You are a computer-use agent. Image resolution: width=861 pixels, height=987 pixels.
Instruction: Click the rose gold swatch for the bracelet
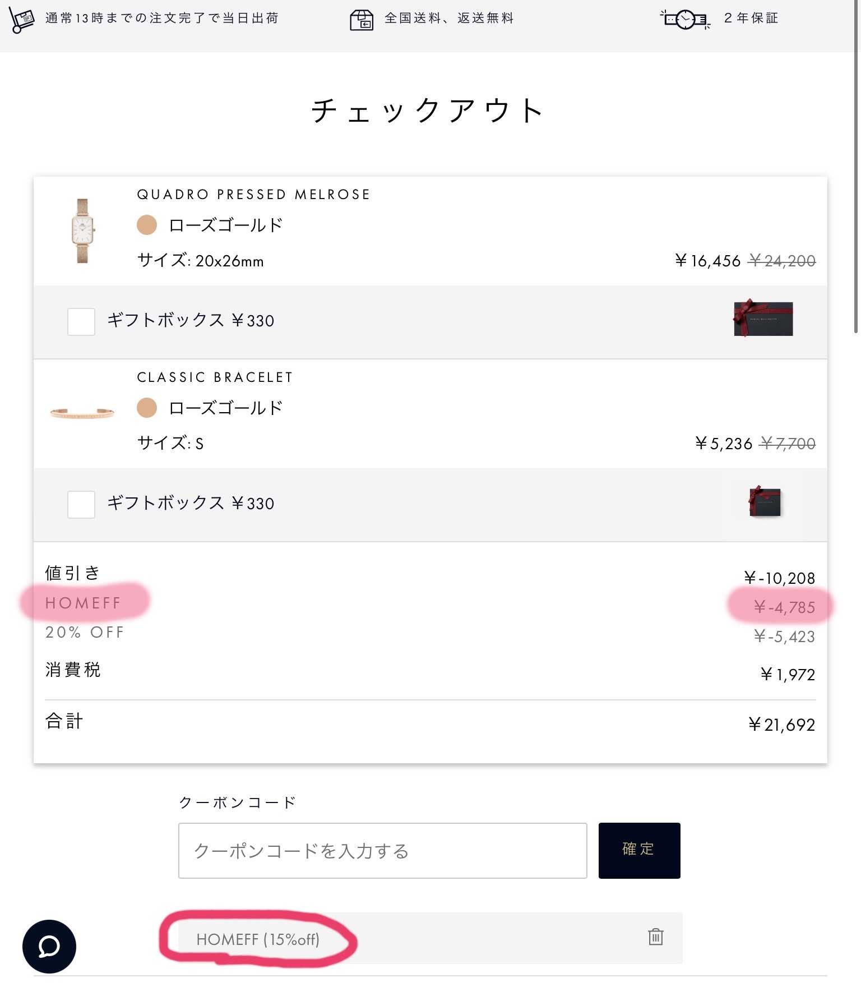(x=147, y=408)
